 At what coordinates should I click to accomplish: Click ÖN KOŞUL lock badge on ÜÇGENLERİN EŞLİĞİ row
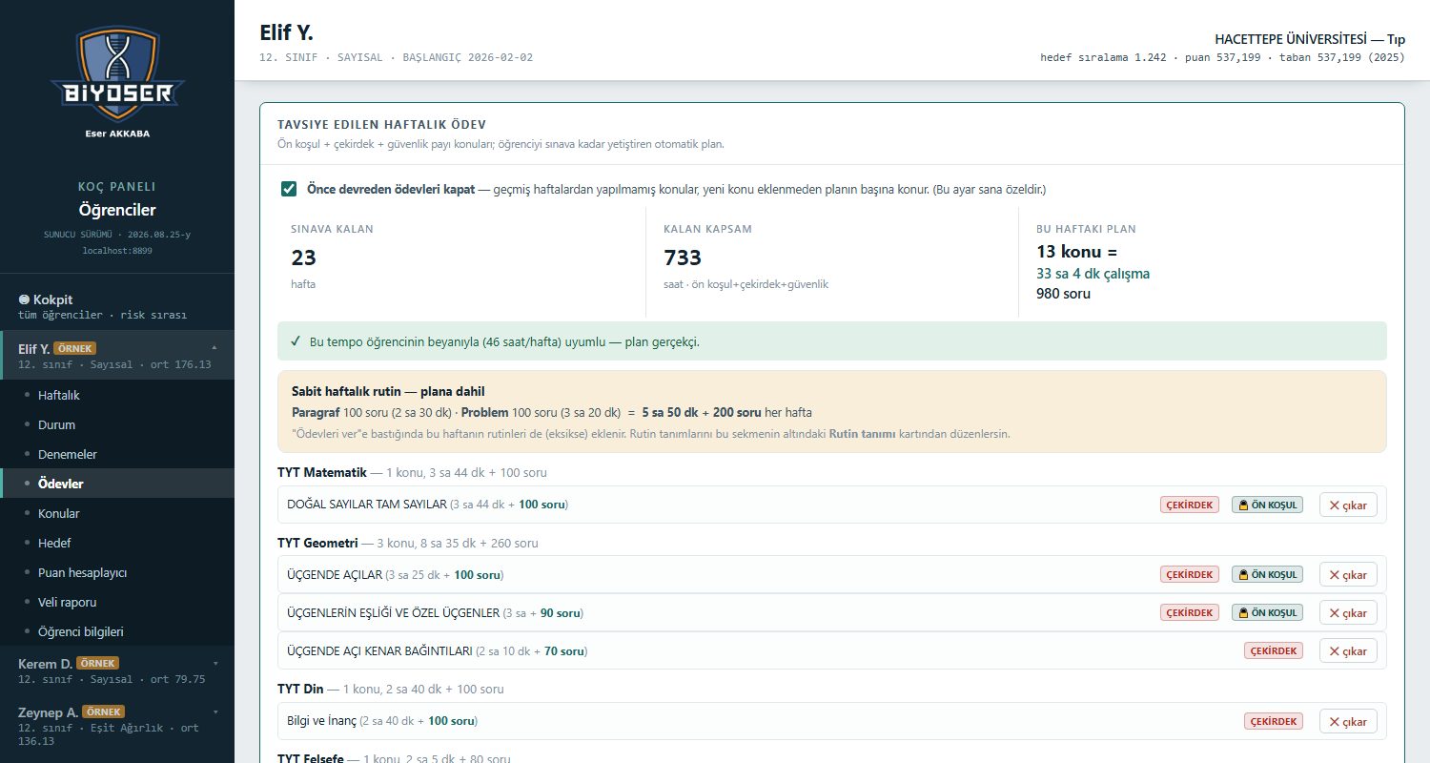point(1267,612)
